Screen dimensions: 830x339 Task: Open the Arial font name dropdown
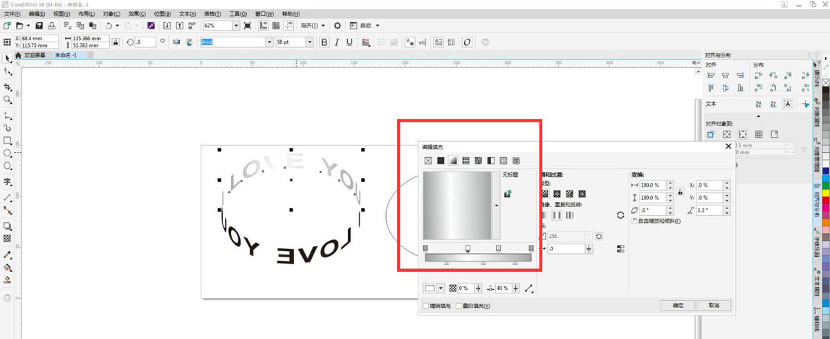(270, 42)
